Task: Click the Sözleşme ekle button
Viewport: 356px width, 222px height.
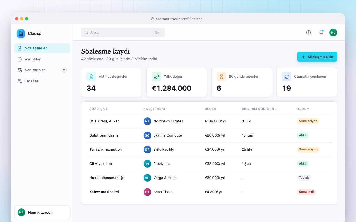Action: [x=317, y=57]
